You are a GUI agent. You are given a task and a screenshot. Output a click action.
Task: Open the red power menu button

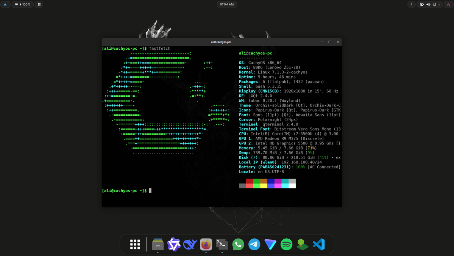coord(449,4)
